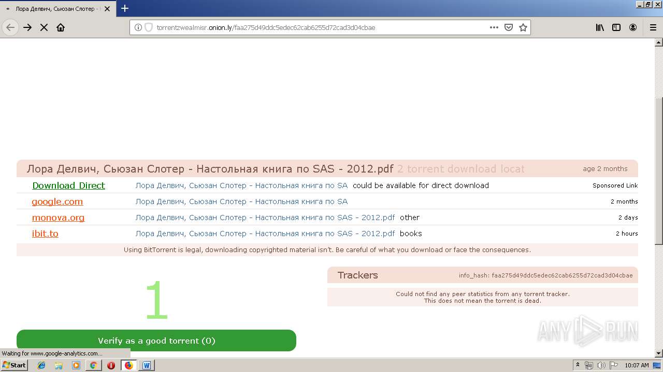
Task: Click the '2 days' age in monova.org row
Action: click(x=628, y=218)
